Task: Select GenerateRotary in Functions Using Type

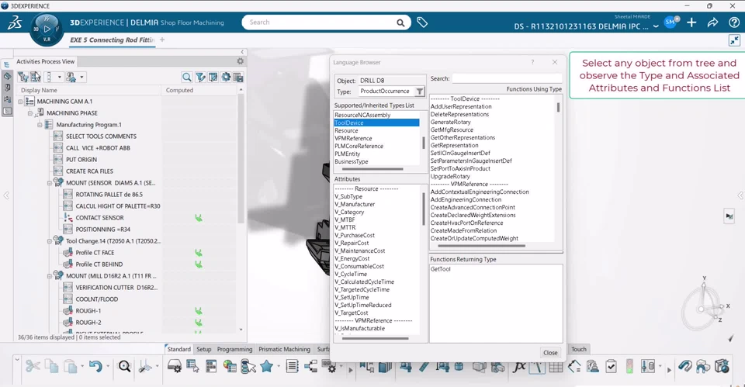Action: [x=450, y=122]
